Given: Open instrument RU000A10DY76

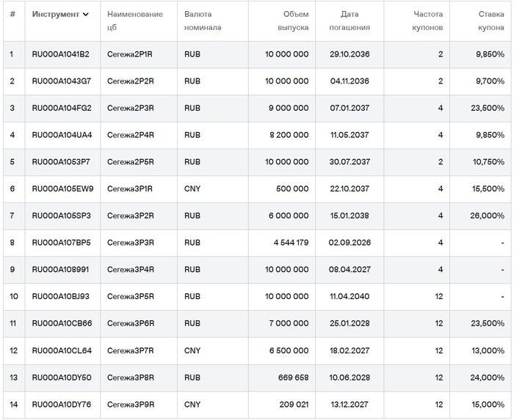Looking at the screenshot, I should pyautogui.click(x=62, y=404).
